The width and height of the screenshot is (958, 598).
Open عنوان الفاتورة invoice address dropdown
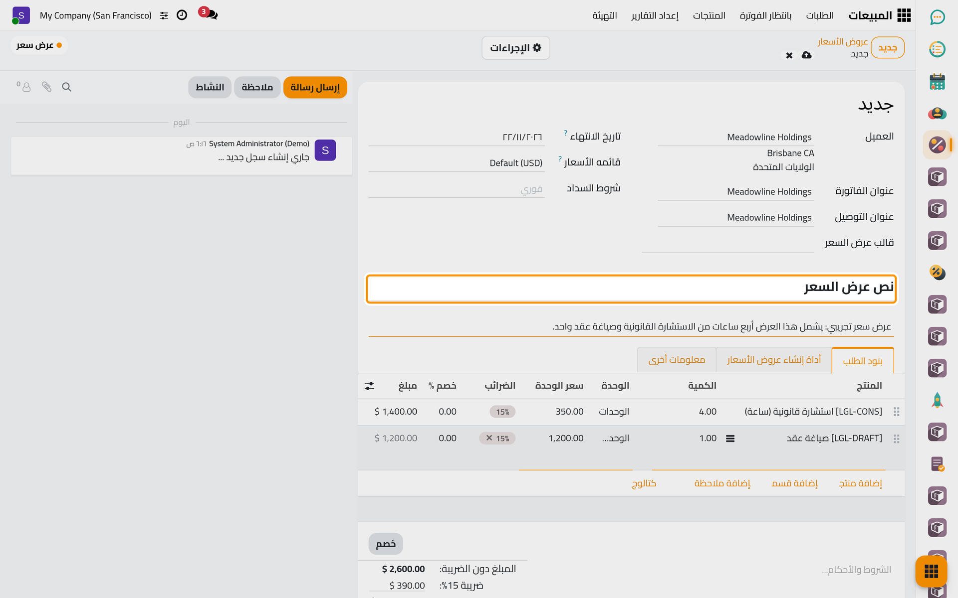(735, 192)
